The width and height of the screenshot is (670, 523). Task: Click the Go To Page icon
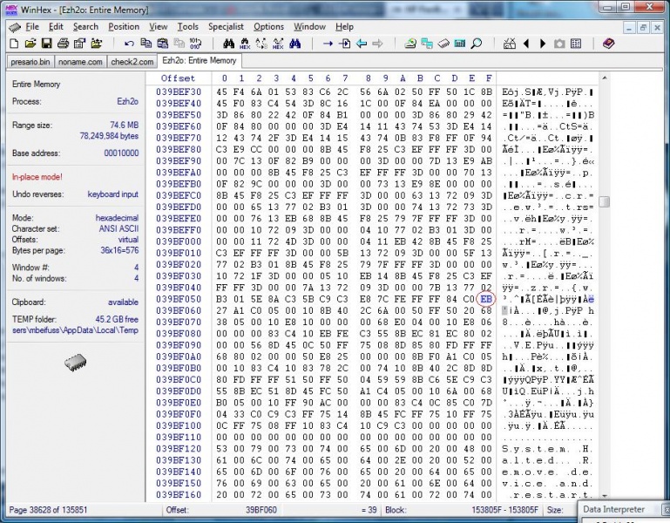[x=344, y=44]
